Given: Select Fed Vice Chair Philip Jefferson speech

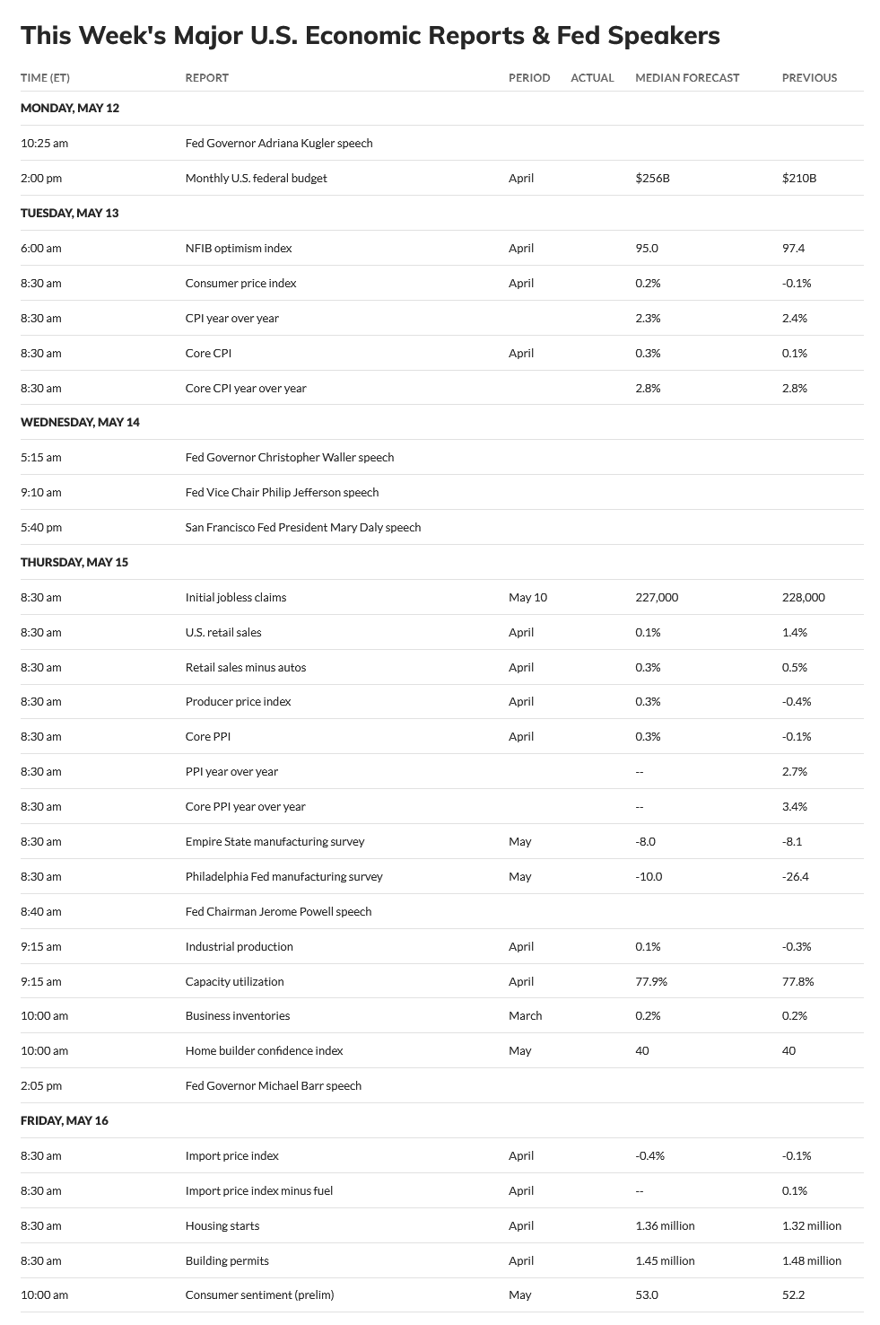Looking at the screenshot, I should 282,492.
